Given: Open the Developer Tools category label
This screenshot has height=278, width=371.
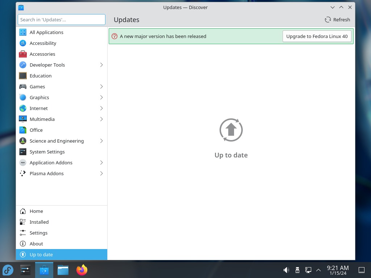Looking at the screenshot, I should [x=47, y=65].
